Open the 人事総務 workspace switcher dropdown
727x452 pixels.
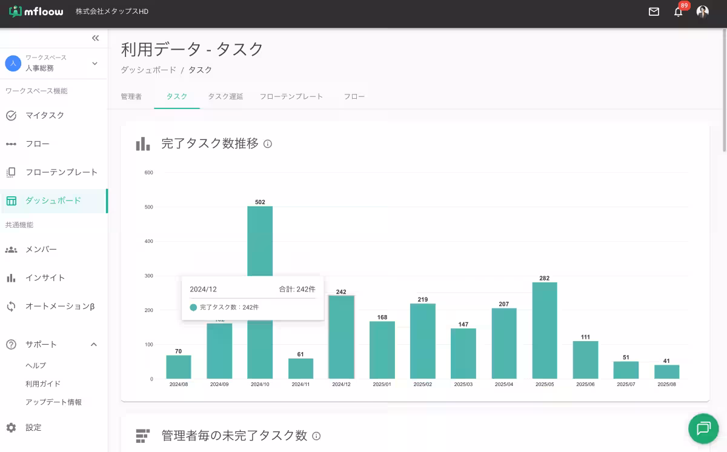tap(96, 62)
